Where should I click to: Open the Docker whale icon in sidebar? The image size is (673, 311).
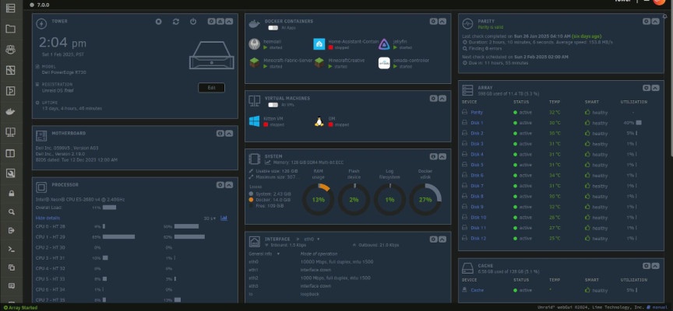point(10,112)
